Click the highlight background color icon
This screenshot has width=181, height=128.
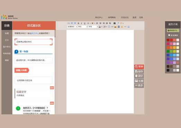[92, 23]
